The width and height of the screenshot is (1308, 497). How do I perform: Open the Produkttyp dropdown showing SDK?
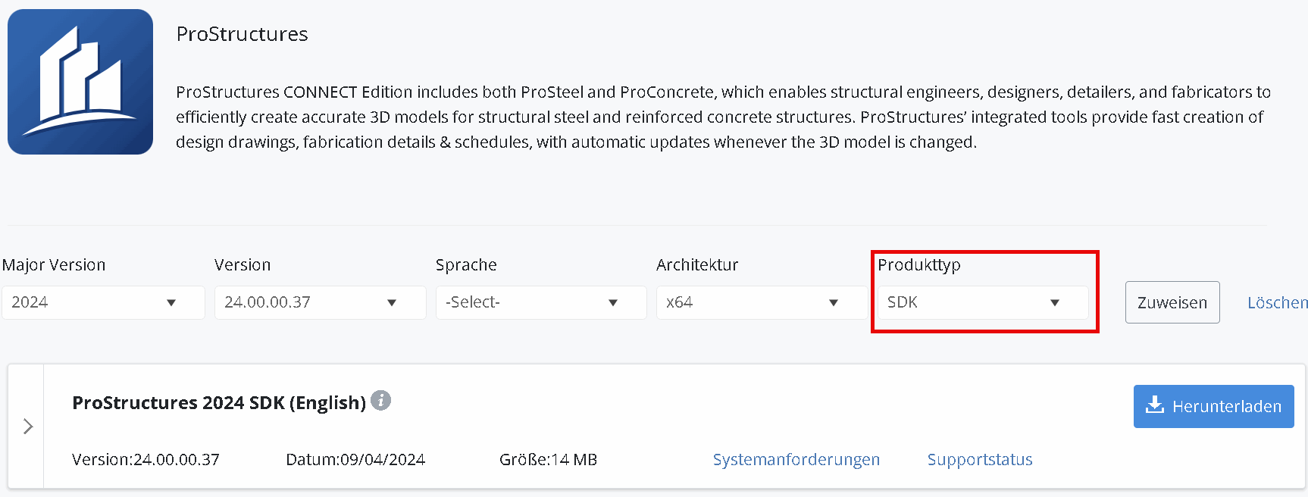click(x=983, y=302)
